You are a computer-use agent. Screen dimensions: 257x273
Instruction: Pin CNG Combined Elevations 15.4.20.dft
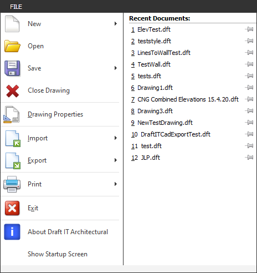click(249, 99)
